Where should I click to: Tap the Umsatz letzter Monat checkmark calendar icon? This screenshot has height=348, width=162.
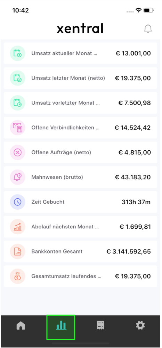click(17, 78)
